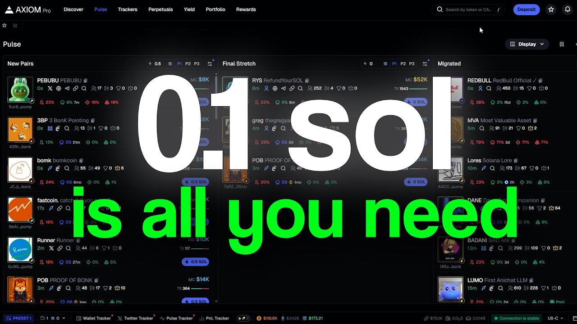
Task: Copy the PEBUBU contract address
Action: click(86, 81)
